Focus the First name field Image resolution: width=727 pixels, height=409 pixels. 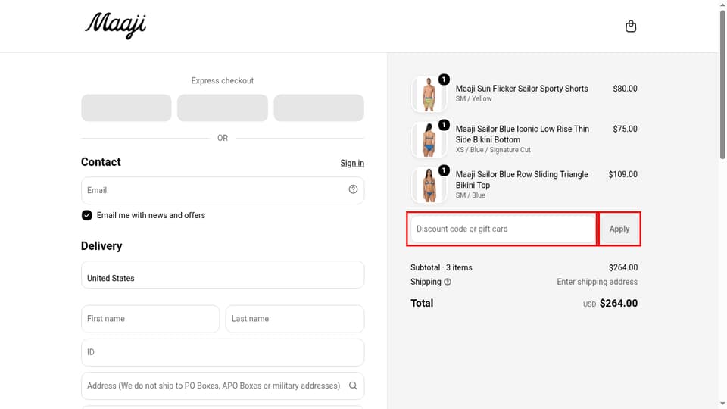150,319
